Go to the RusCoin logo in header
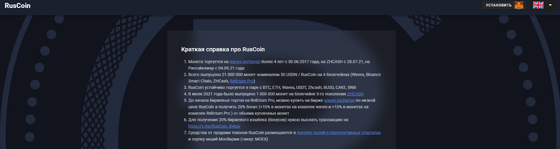This screenshot has width=560, height=149. click(x=17, y=6)
